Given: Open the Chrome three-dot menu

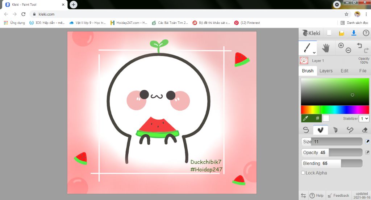Looking at the screenshot, I should point(366,14).
